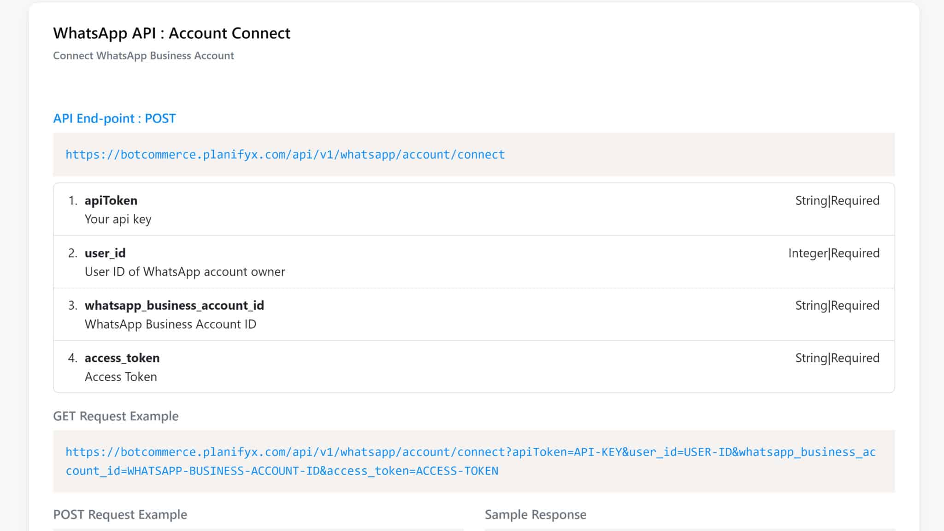The height and width of the screenshot is (531, 944).
Task: Click "Integer|Required" label for user_id
Action: [x=833, y=253]
